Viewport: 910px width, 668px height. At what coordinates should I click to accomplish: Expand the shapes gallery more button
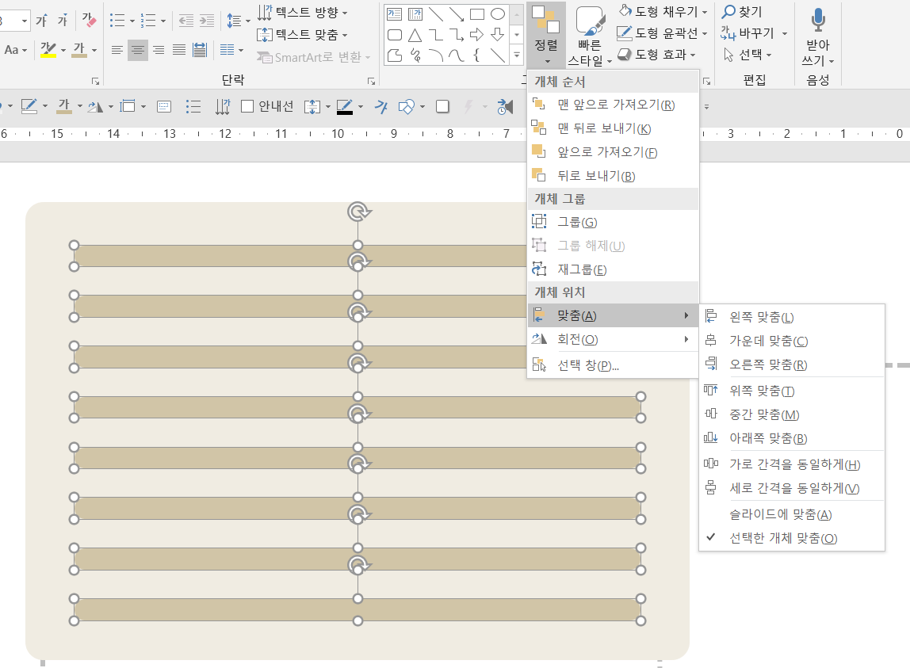point(517,55)
